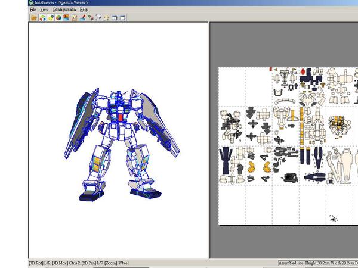Click the Assembled size status text
This screenshot has height=268, width=358.
(318, 263)
